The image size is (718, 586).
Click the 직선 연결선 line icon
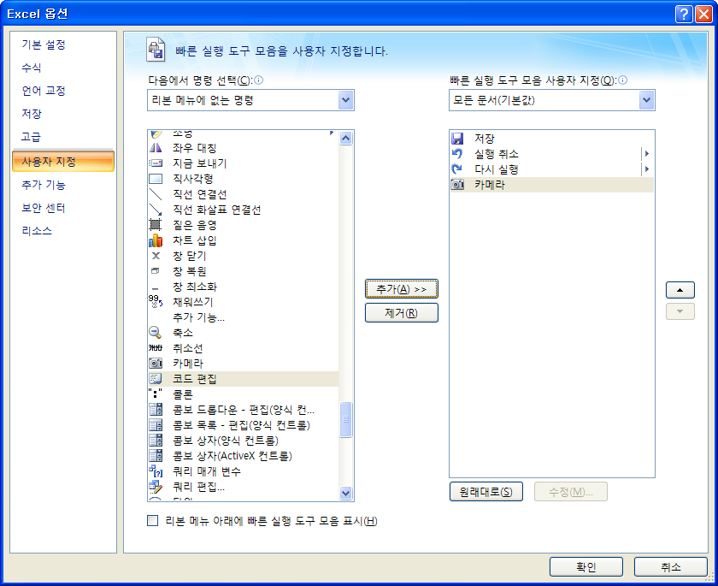(x=156, y=194)
